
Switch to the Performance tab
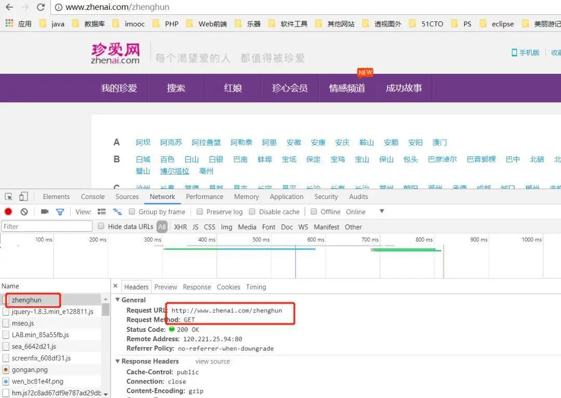pyautogui.click(x=205, y=196)
